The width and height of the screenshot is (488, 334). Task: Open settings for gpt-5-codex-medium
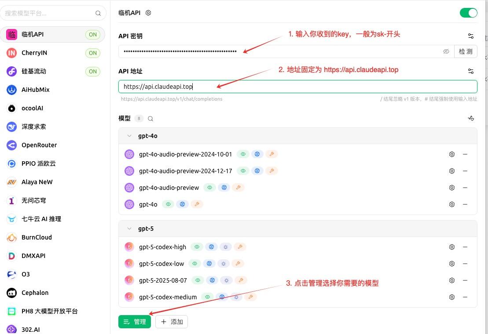pyautogui.click(x=452, y=297)
